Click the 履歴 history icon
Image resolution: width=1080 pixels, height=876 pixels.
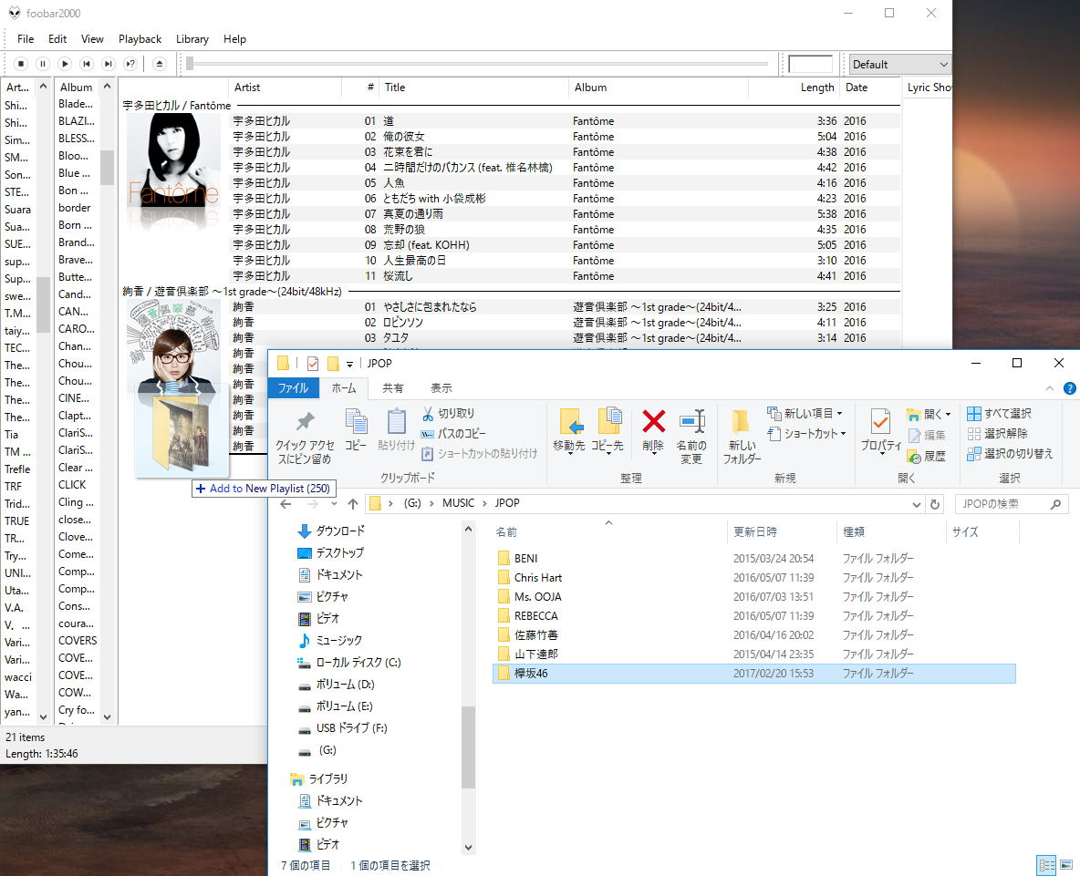[x=914, y=457]
